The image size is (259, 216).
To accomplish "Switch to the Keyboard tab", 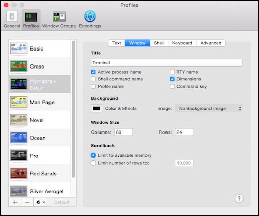I will [x=182, y=43].
